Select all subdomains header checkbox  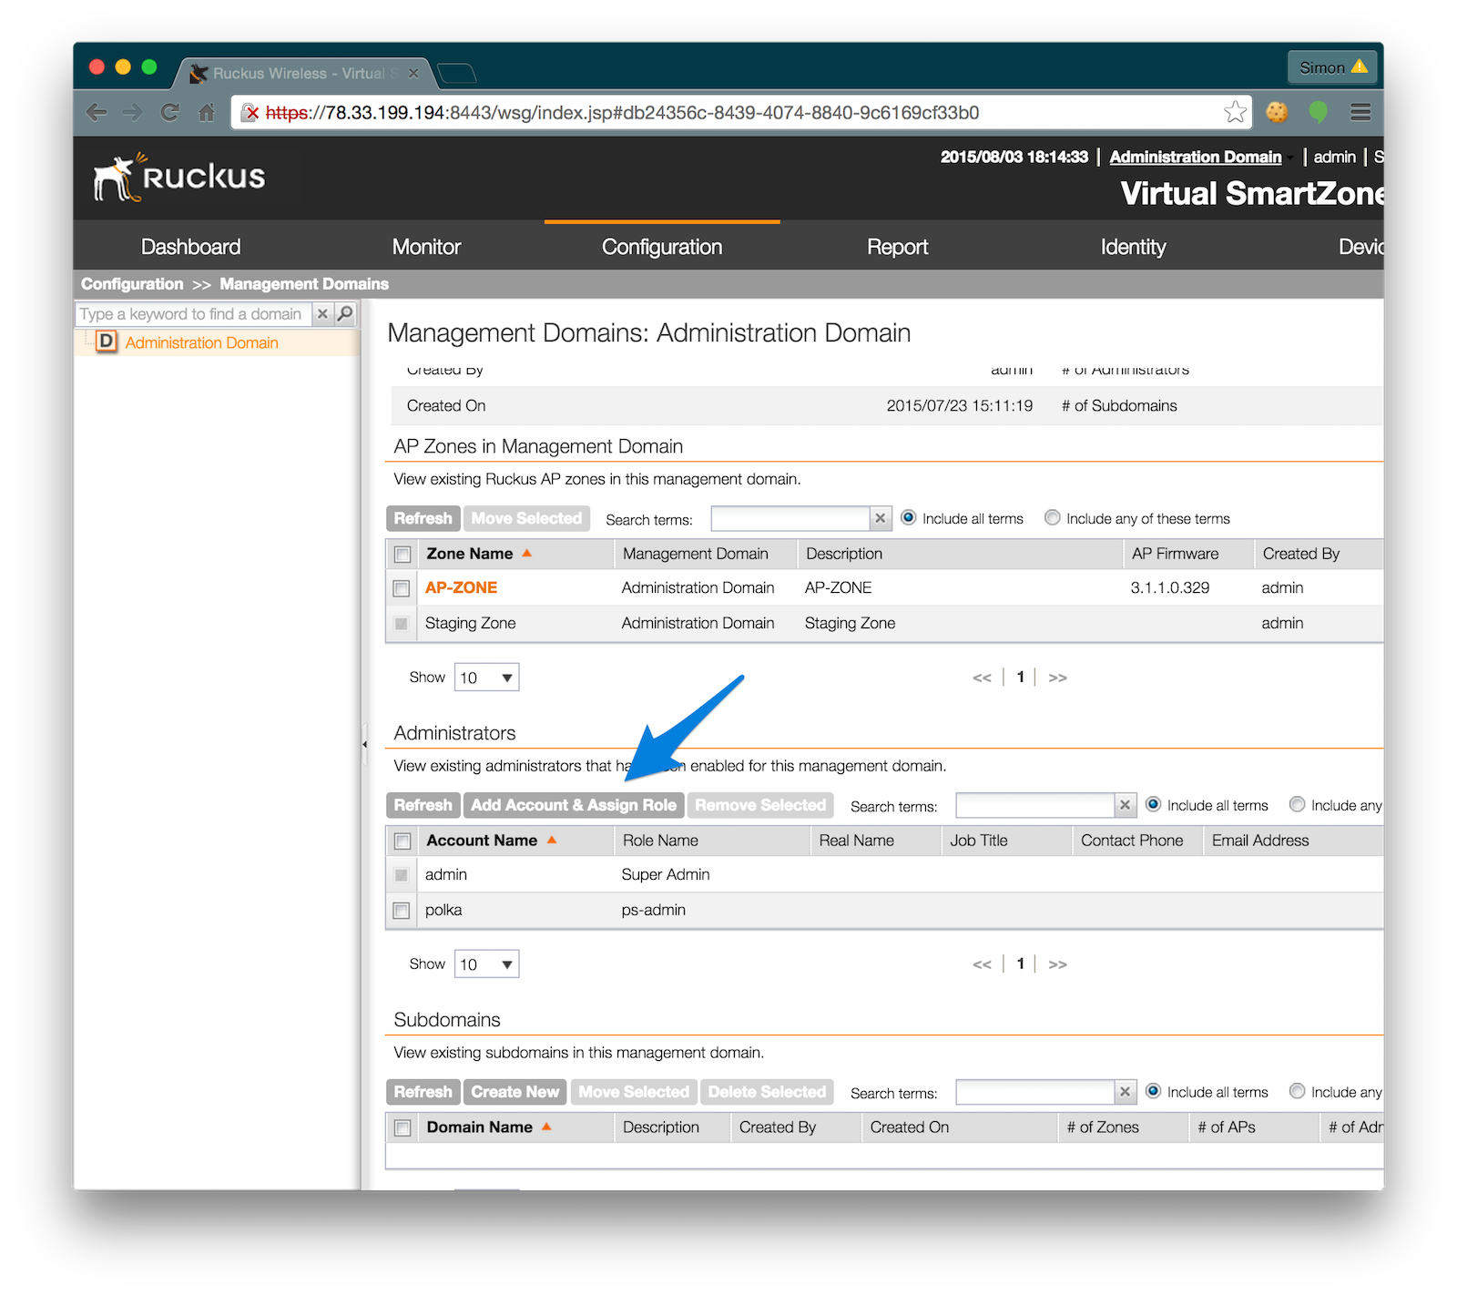click(402, 1127)
